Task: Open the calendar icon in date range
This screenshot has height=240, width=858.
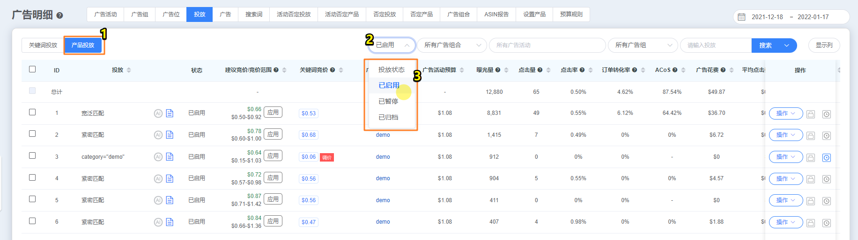Action: coord(741,17)
